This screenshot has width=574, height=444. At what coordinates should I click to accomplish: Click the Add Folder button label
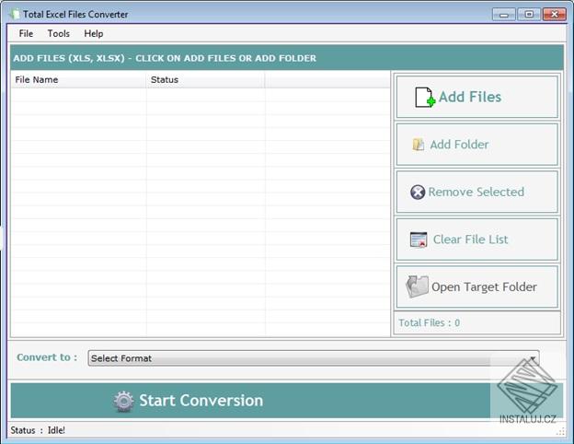[459, 145]
